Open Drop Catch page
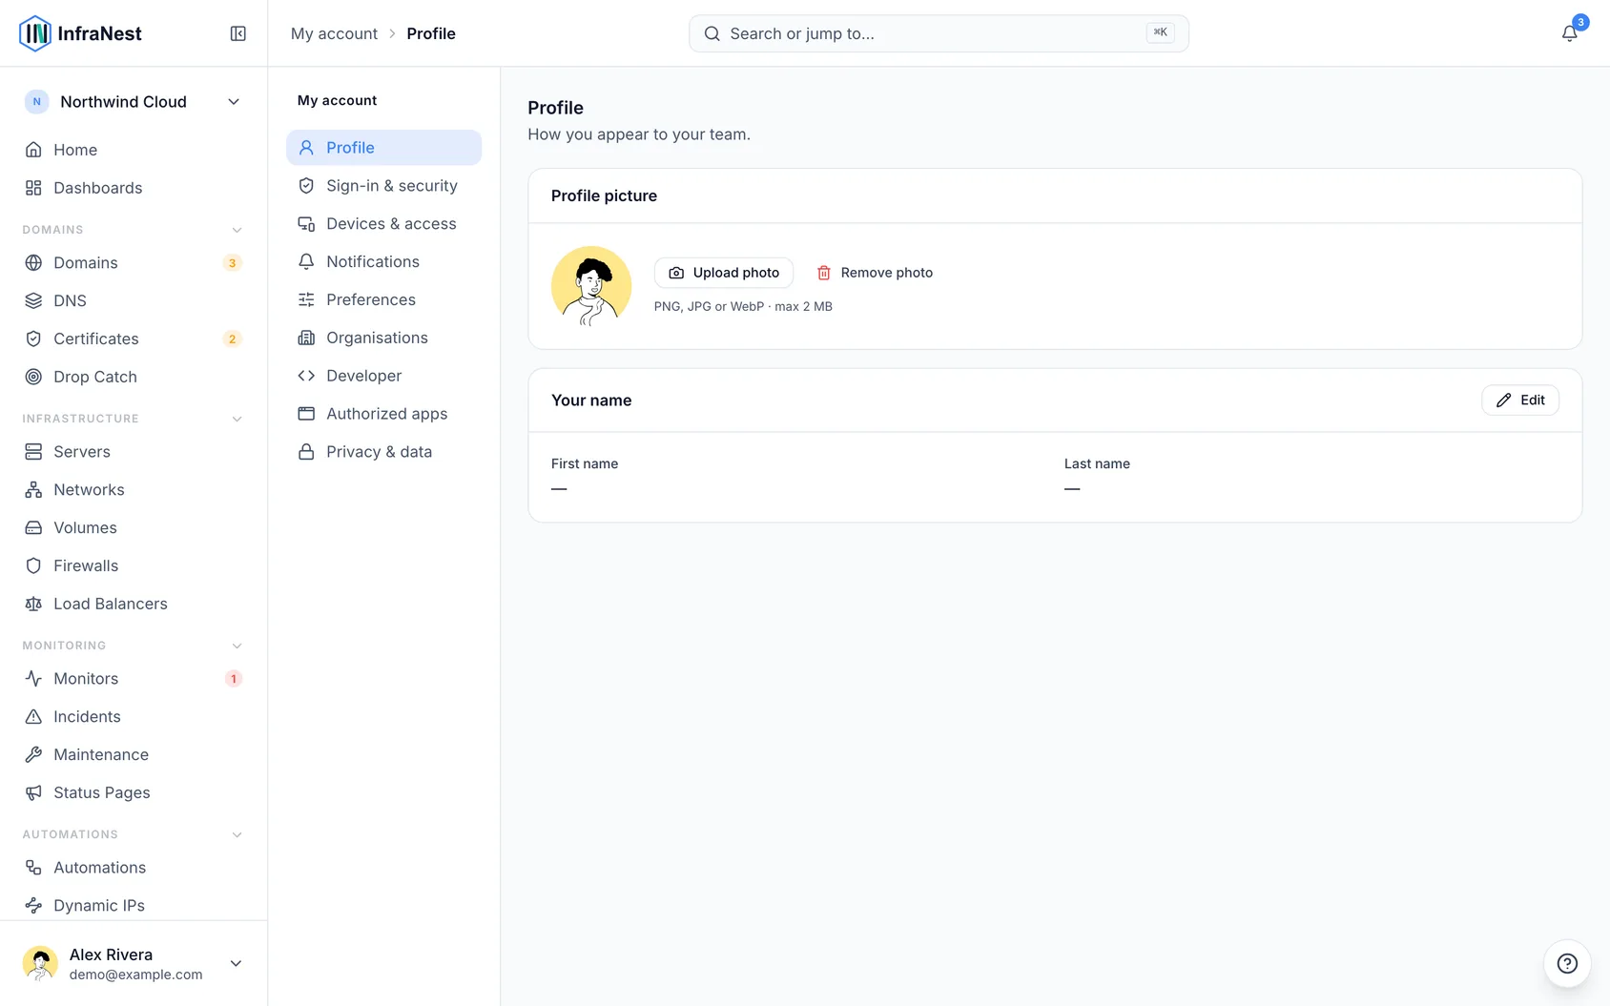This screenshot has width=1610, height=1006. coord(134,377)
